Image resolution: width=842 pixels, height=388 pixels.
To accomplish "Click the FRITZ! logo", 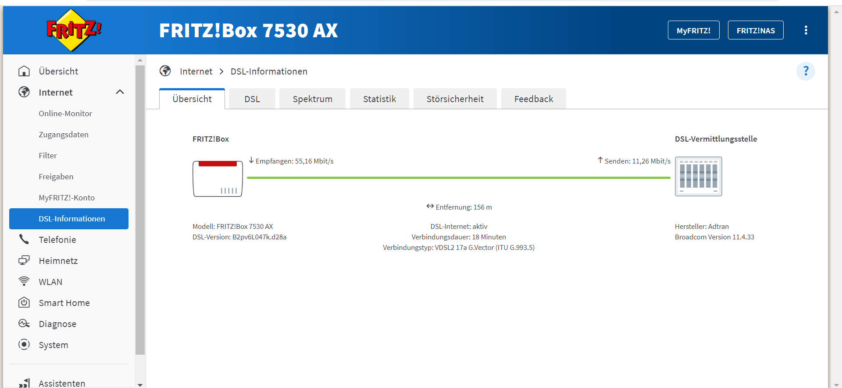I will point(74,30).
